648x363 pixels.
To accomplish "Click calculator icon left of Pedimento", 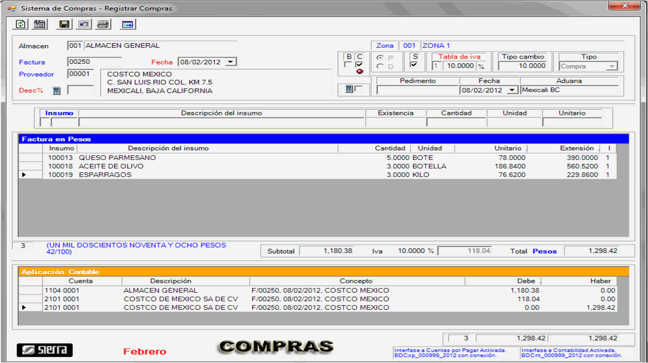I will point(349,89).
